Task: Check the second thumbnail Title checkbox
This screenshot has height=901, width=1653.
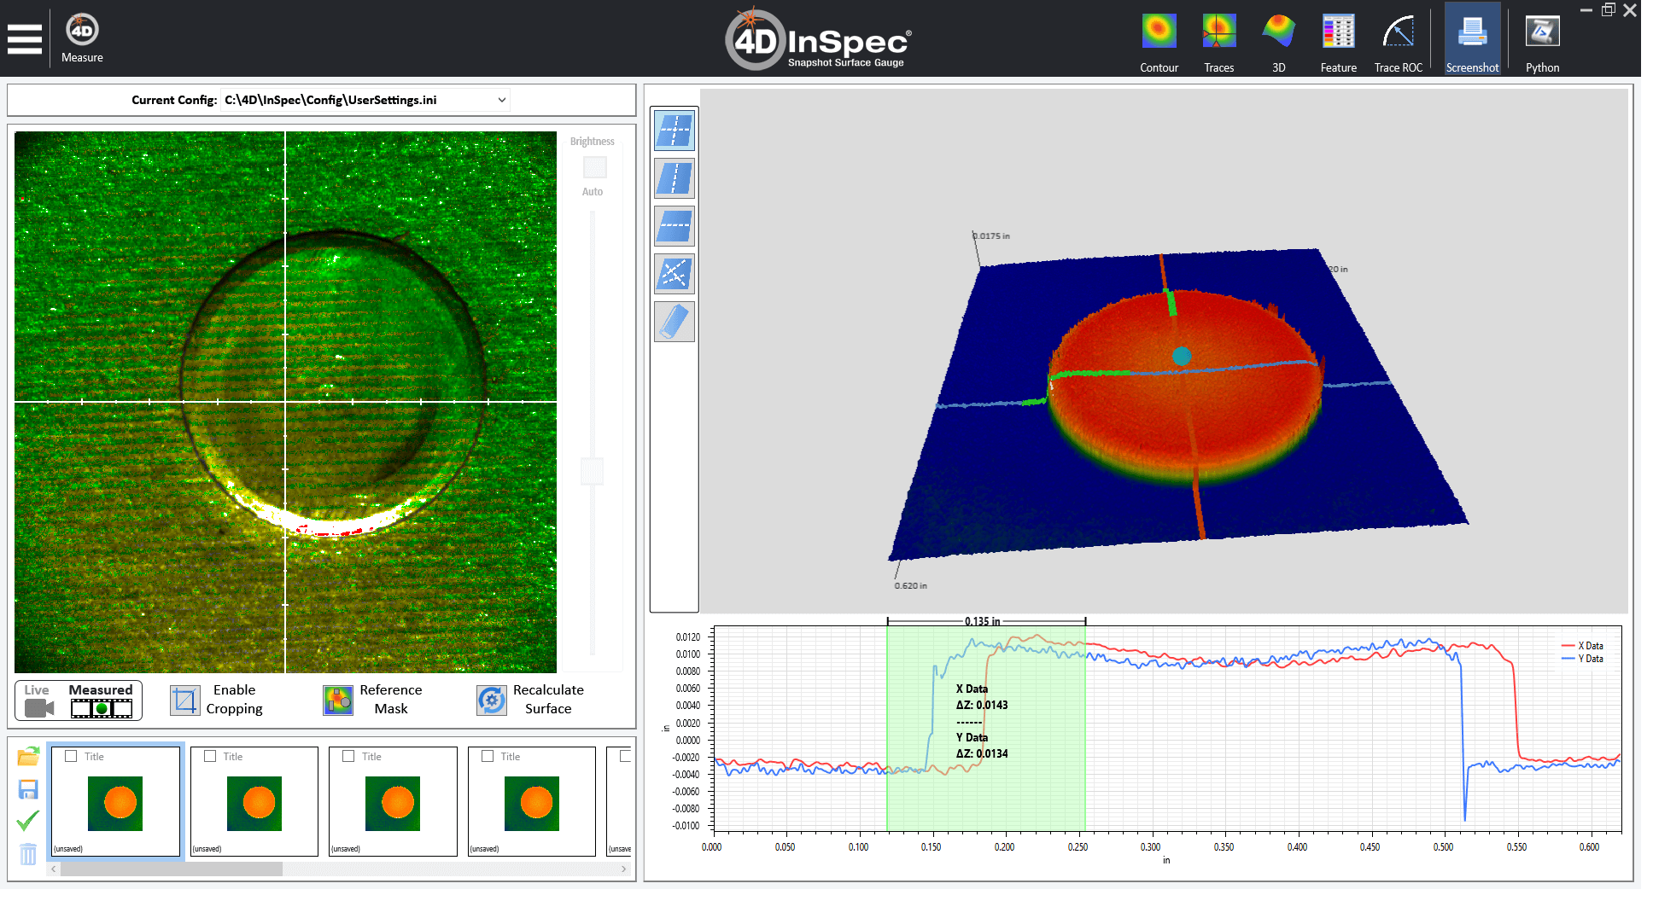Action: pyautogui.click(x=210, y=756)
